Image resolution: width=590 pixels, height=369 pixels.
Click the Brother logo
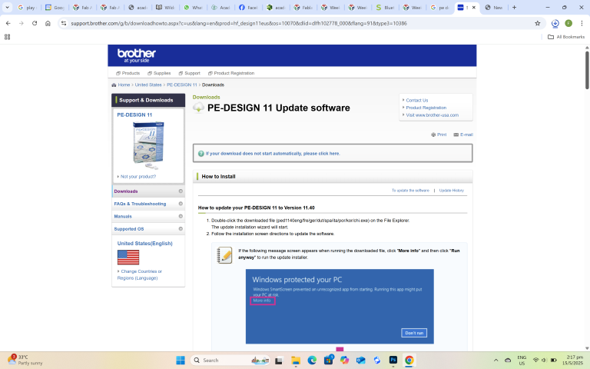point(136,55)
